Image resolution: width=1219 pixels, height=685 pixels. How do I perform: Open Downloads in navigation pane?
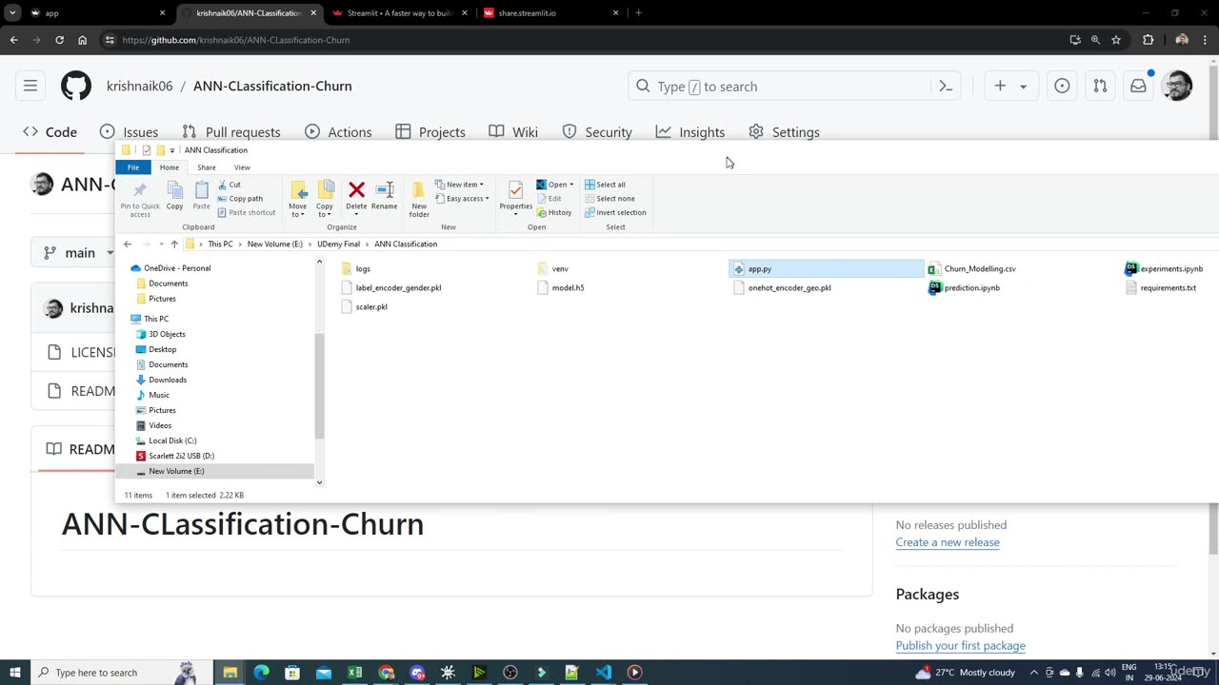(167, 380)
